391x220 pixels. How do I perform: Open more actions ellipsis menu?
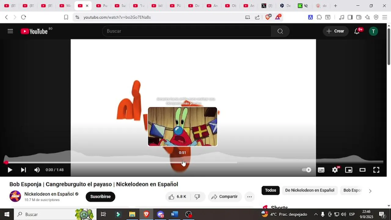(250, 197)
